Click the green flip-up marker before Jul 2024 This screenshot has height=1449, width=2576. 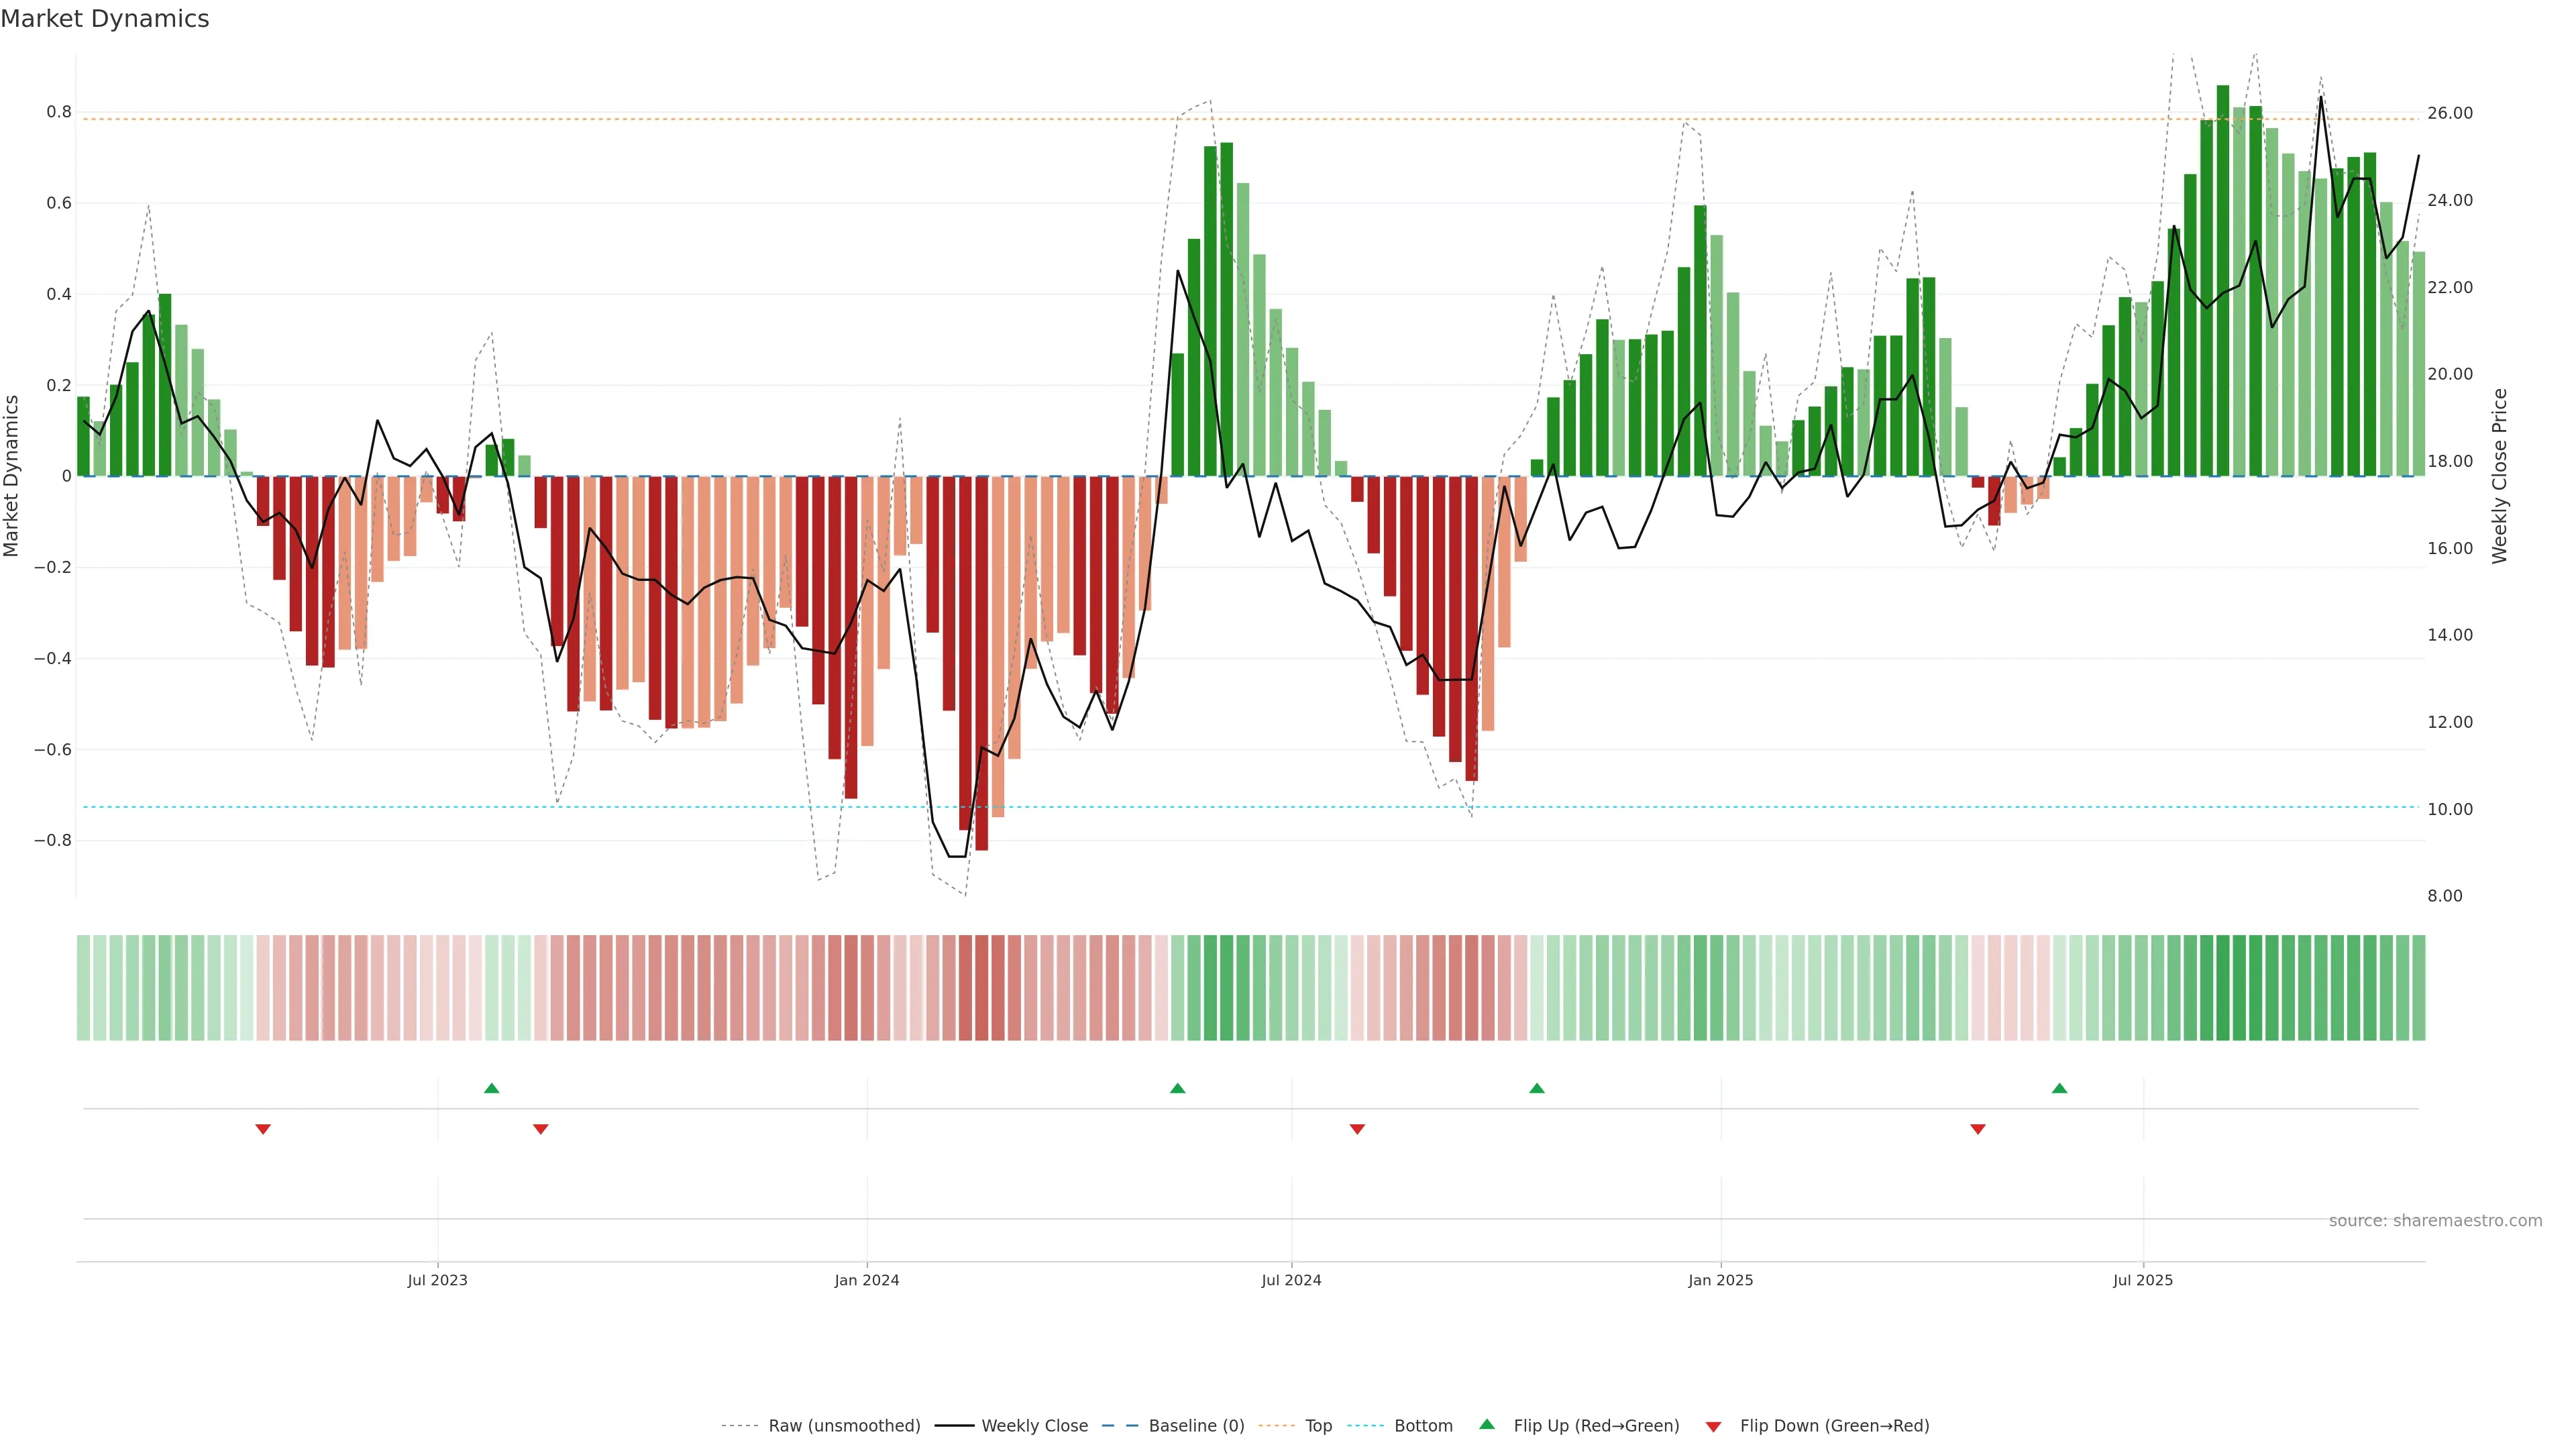pos(1177,1088)
